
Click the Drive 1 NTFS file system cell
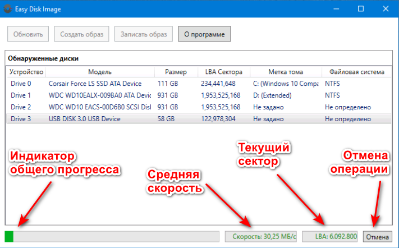(332, 95)
